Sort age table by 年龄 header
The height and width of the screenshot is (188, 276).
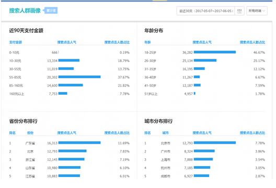click(x=147, y=42)
